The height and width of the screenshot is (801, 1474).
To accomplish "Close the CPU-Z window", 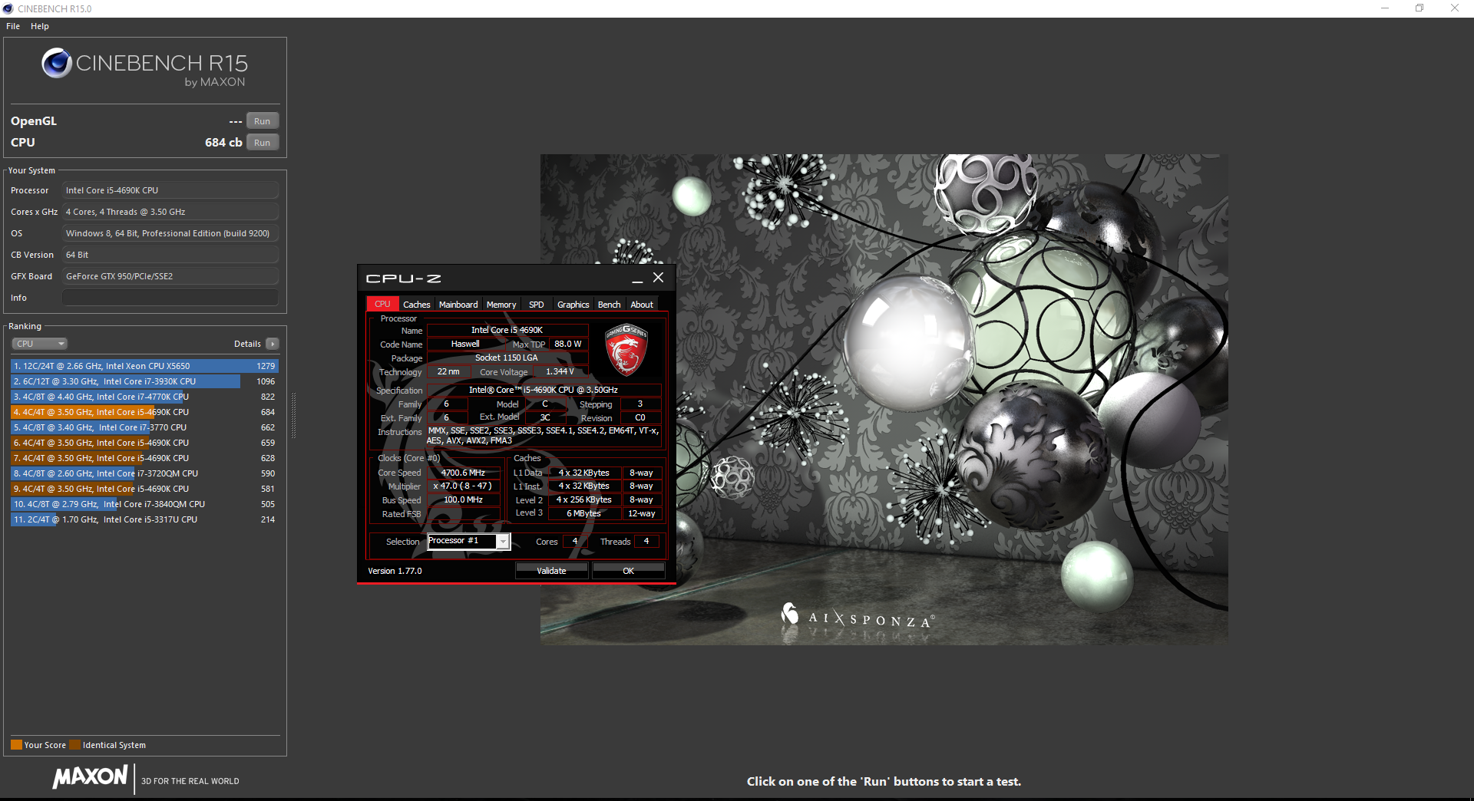I will click(x=658, y=278).
